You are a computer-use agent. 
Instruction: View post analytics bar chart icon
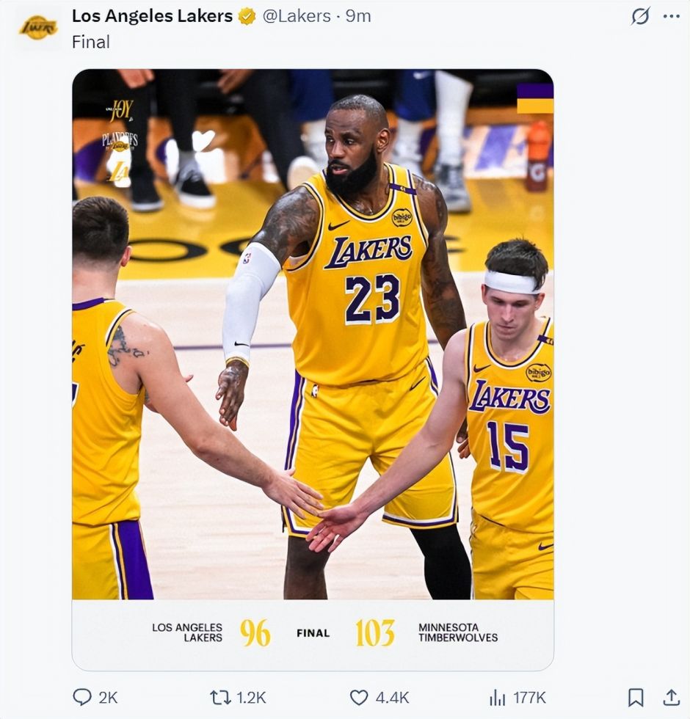click(498, 698)
